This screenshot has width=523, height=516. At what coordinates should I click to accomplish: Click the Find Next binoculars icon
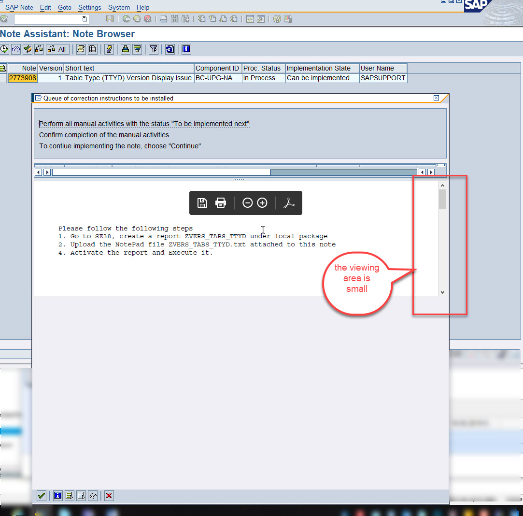click(x=185, y=19)
